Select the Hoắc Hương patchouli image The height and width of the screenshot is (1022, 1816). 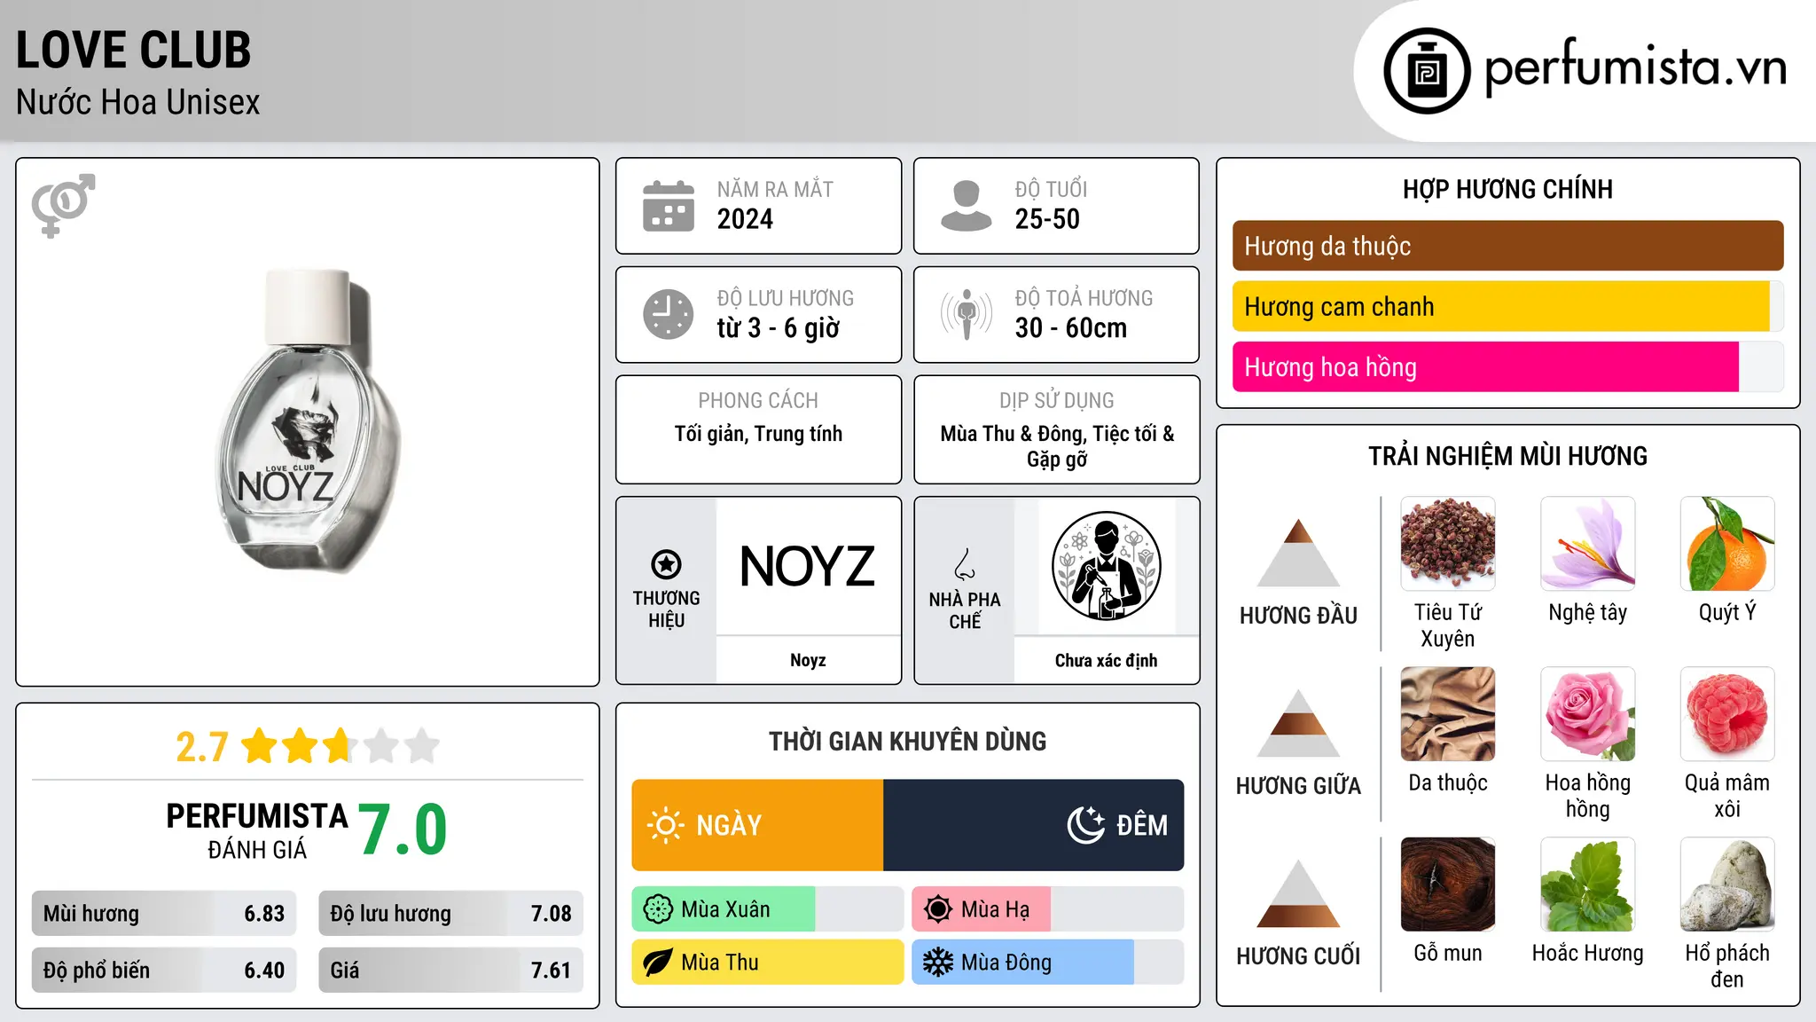click(1588, 884)
